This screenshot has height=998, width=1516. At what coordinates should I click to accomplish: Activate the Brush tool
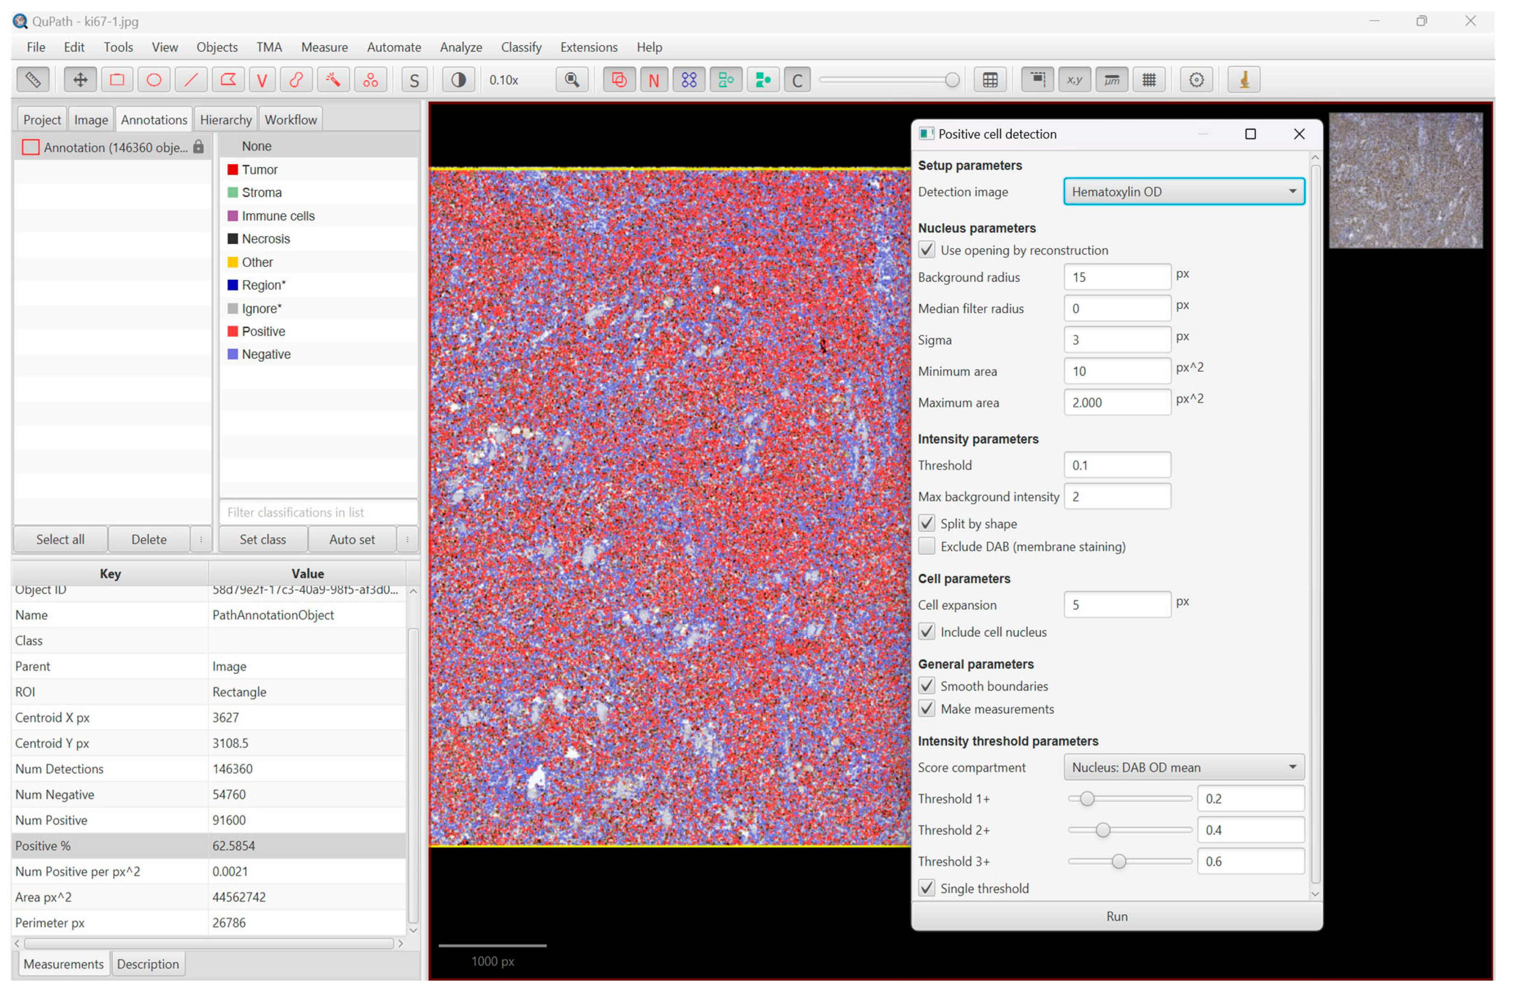click(297, 80)
